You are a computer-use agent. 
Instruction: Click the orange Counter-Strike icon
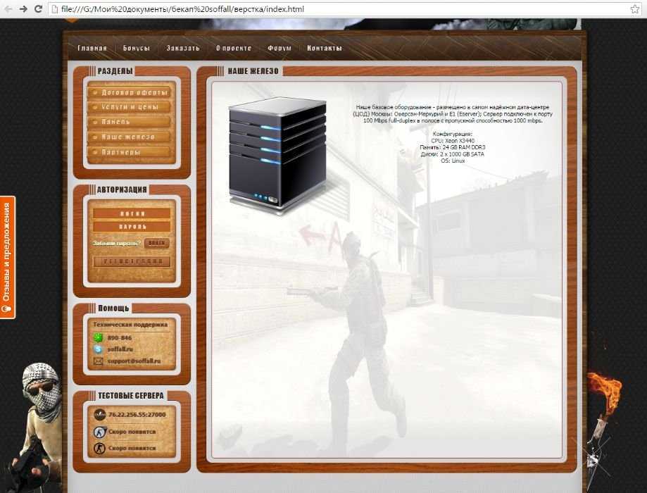coord(99,448)
